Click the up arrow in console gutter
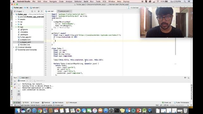 click(x=19, y=85)
